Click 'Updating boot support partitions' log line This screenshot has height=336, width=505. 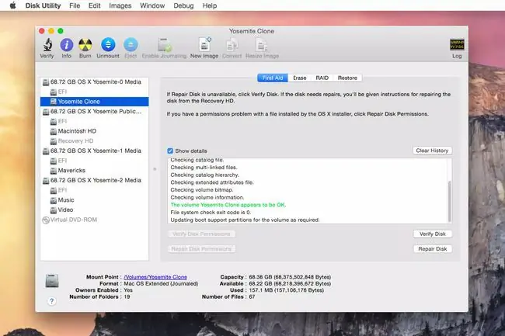(245, 220)
